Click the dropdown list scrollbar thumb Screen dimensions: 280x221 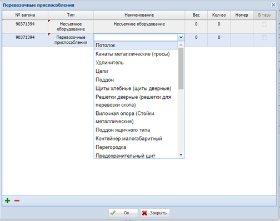181,68
